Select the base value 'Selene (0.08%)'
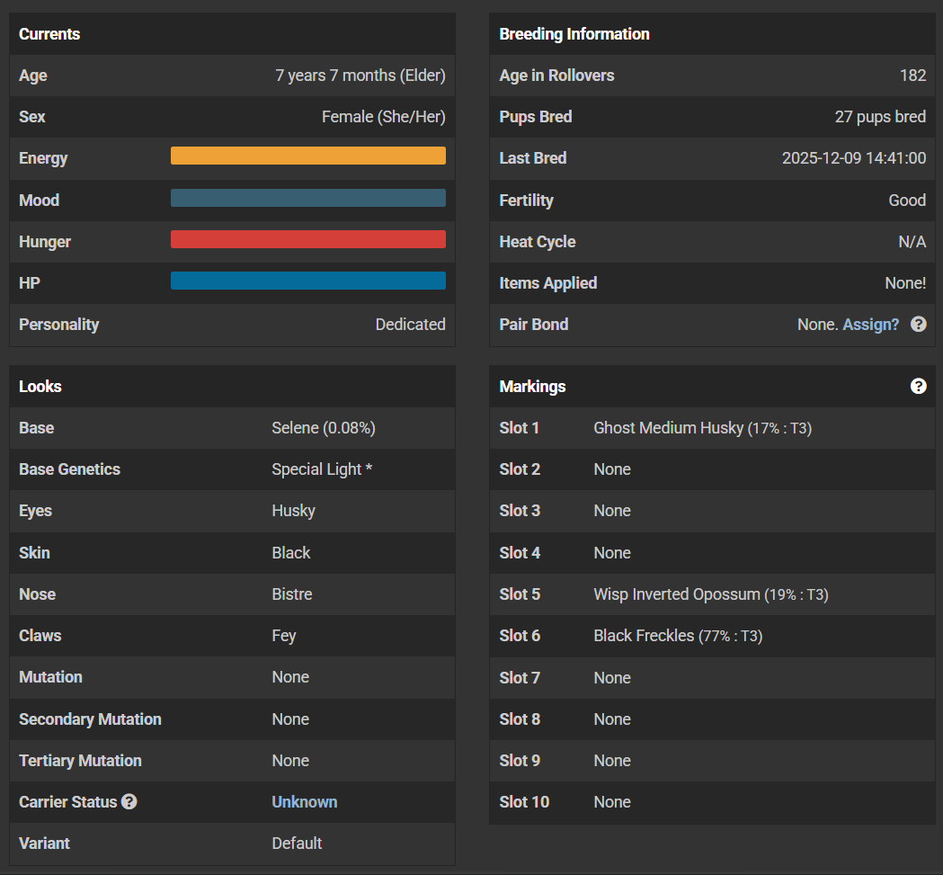Screen dimensions: 943x875 tap(324, 428)
